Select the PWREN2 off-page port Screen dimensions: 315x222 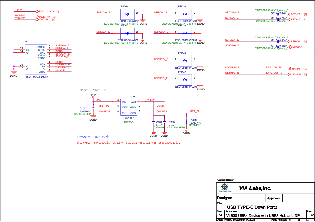coord(37,17)
